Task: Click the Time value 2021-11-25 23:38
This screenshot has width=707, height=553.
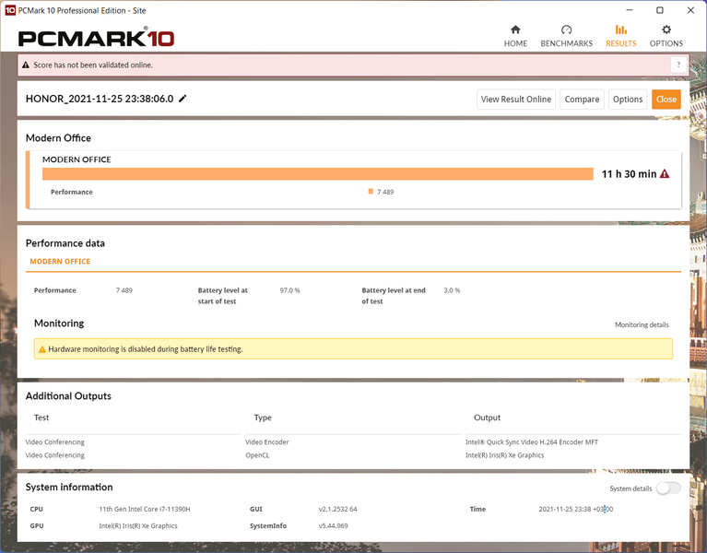Action: pyautogui.click(x=576, y=509)
